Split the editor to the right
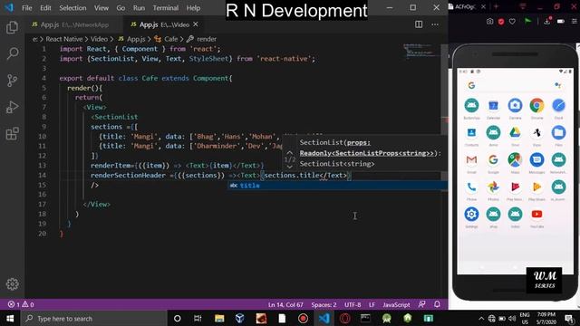 point(419,24)
